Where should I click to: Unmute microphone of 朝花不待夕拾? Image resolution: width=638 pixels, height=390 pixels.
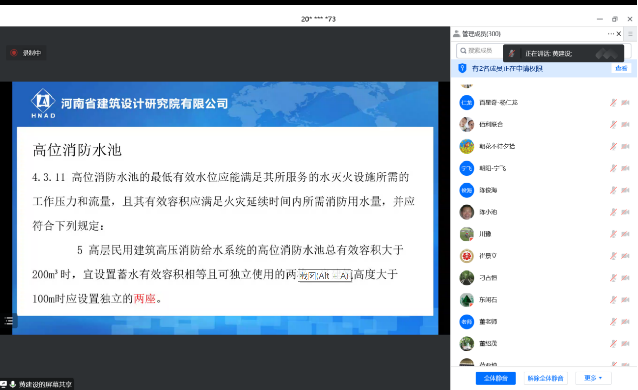[613, 146]
